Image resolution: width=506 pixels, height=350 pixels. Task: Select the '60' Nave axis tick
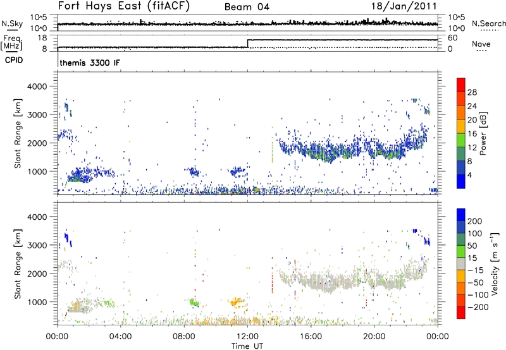(x=452, y=38)
